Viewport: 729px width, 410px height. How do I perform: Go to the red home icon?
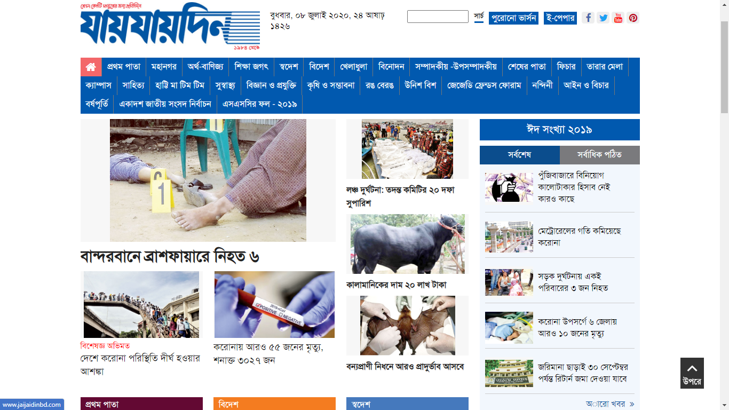[91, 67]
